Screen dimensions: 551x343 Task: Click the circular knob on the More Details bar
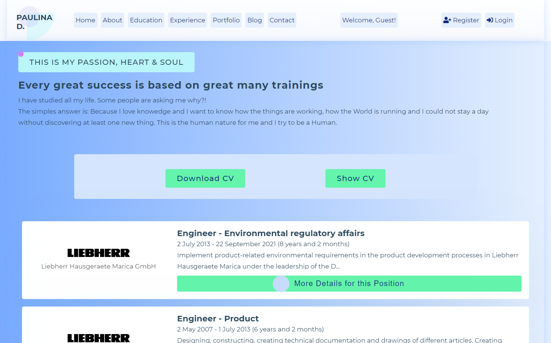coord(281,283)
